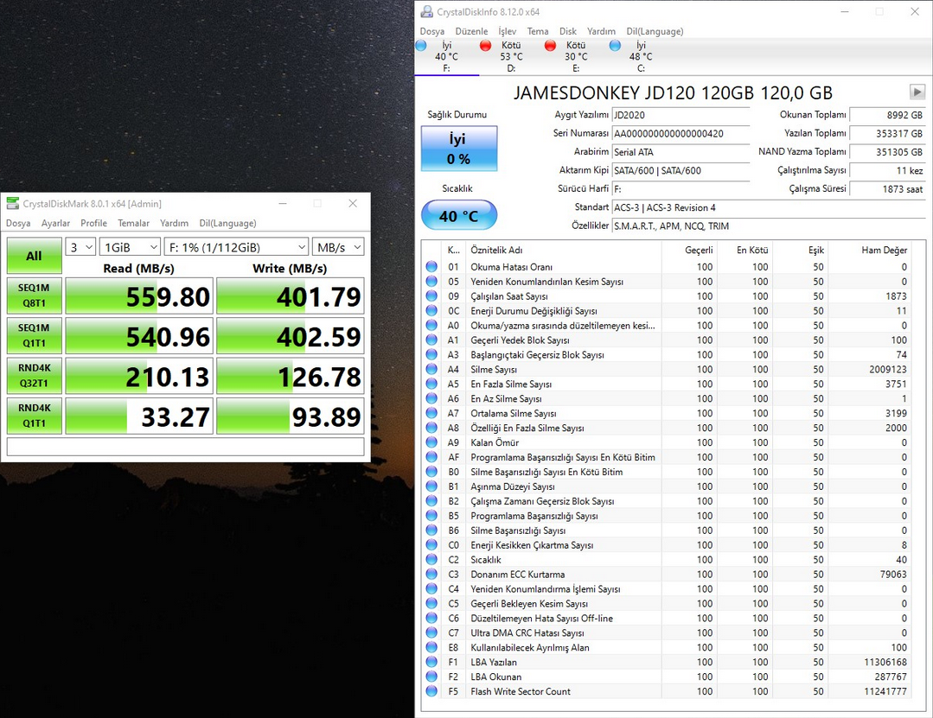Image resolution: width=933 pixels, height=718 pixels.
Task: Select the C: drive blue status icon
Action: 615,46
